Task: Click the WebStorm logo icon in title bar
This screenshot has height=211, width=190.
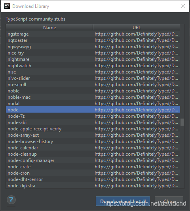Action: 7,6
